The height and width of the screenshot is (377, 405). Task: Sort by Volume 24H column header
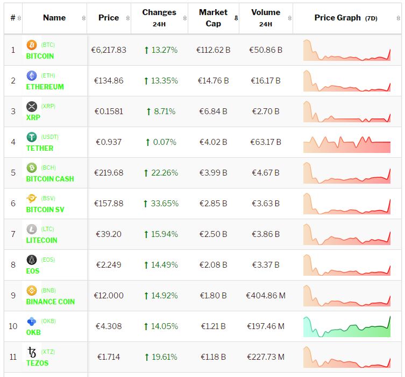pos(265,18)
